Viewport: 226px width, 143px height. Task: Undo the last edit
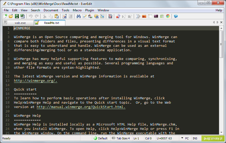click(x=30, y=16)
